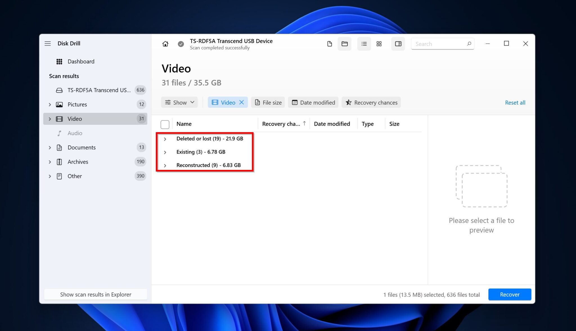Open the hamburger menu beside Disk Drill
The image size is (576, 331).
48,44
